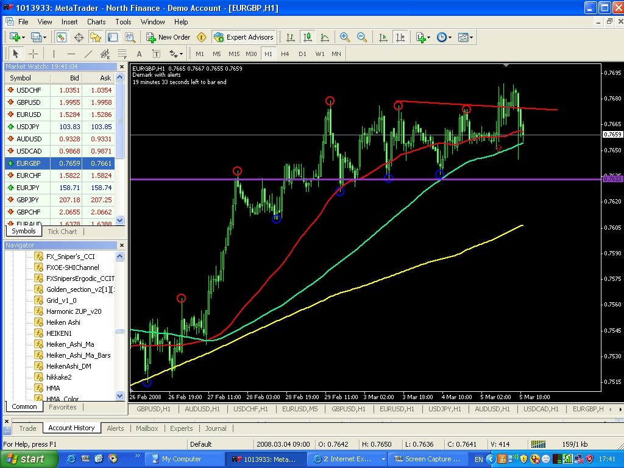This screenshot has width=624, height=468.
Task: Select the Harmonic ZUP_v20 indicator
Action: tap(74, 311)
